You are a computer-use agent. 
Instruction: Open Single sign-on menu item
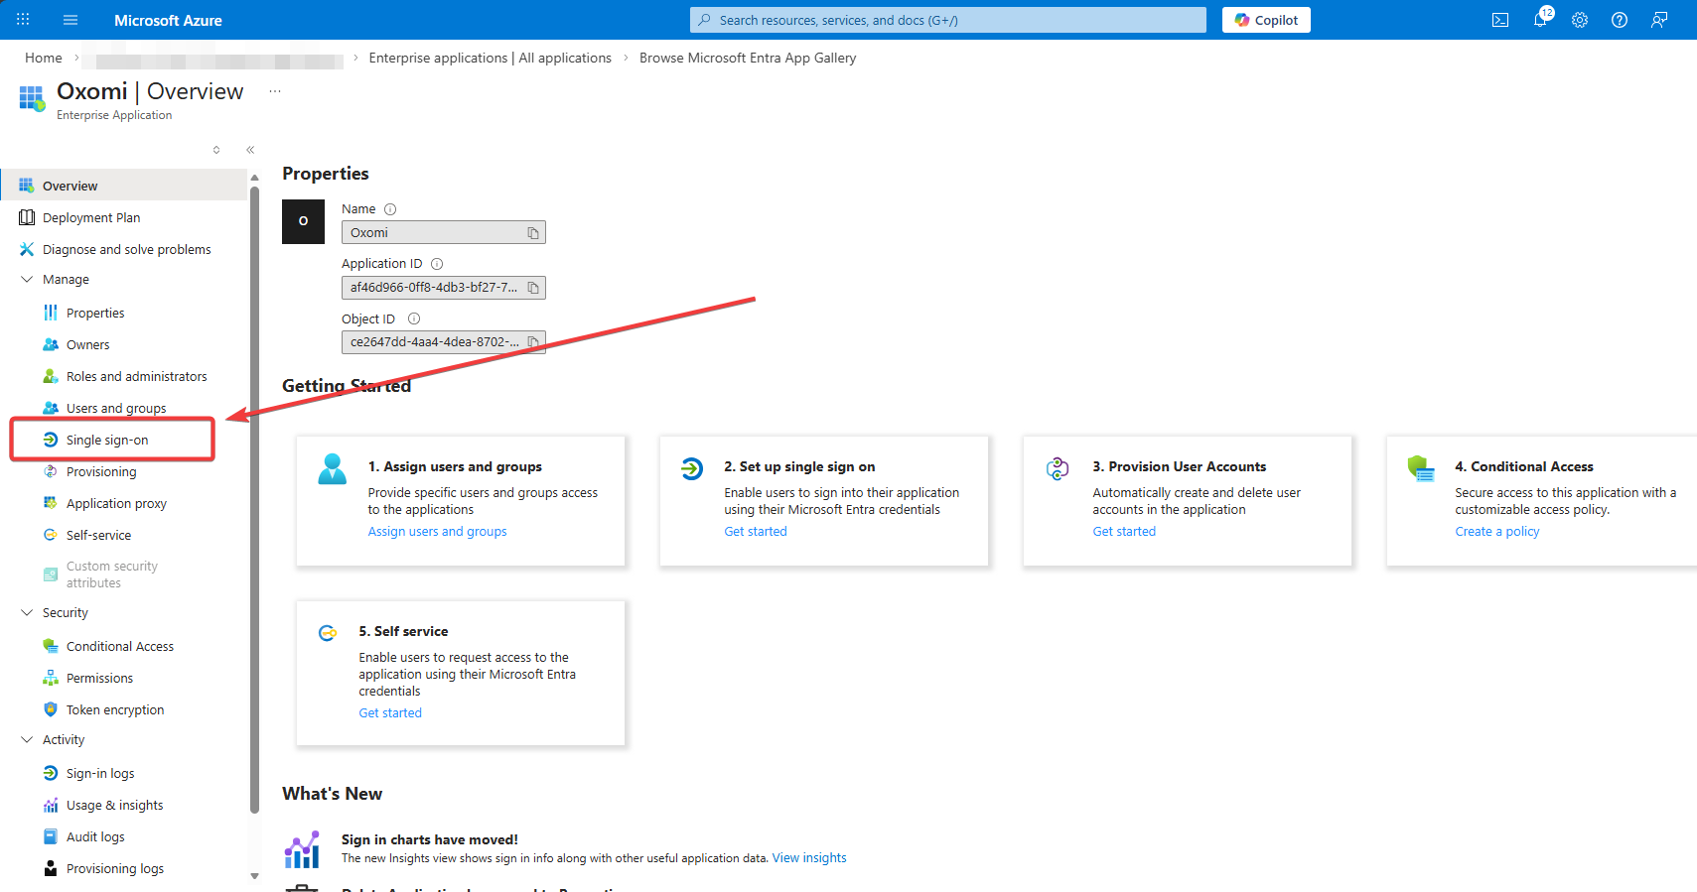[107, 441]
